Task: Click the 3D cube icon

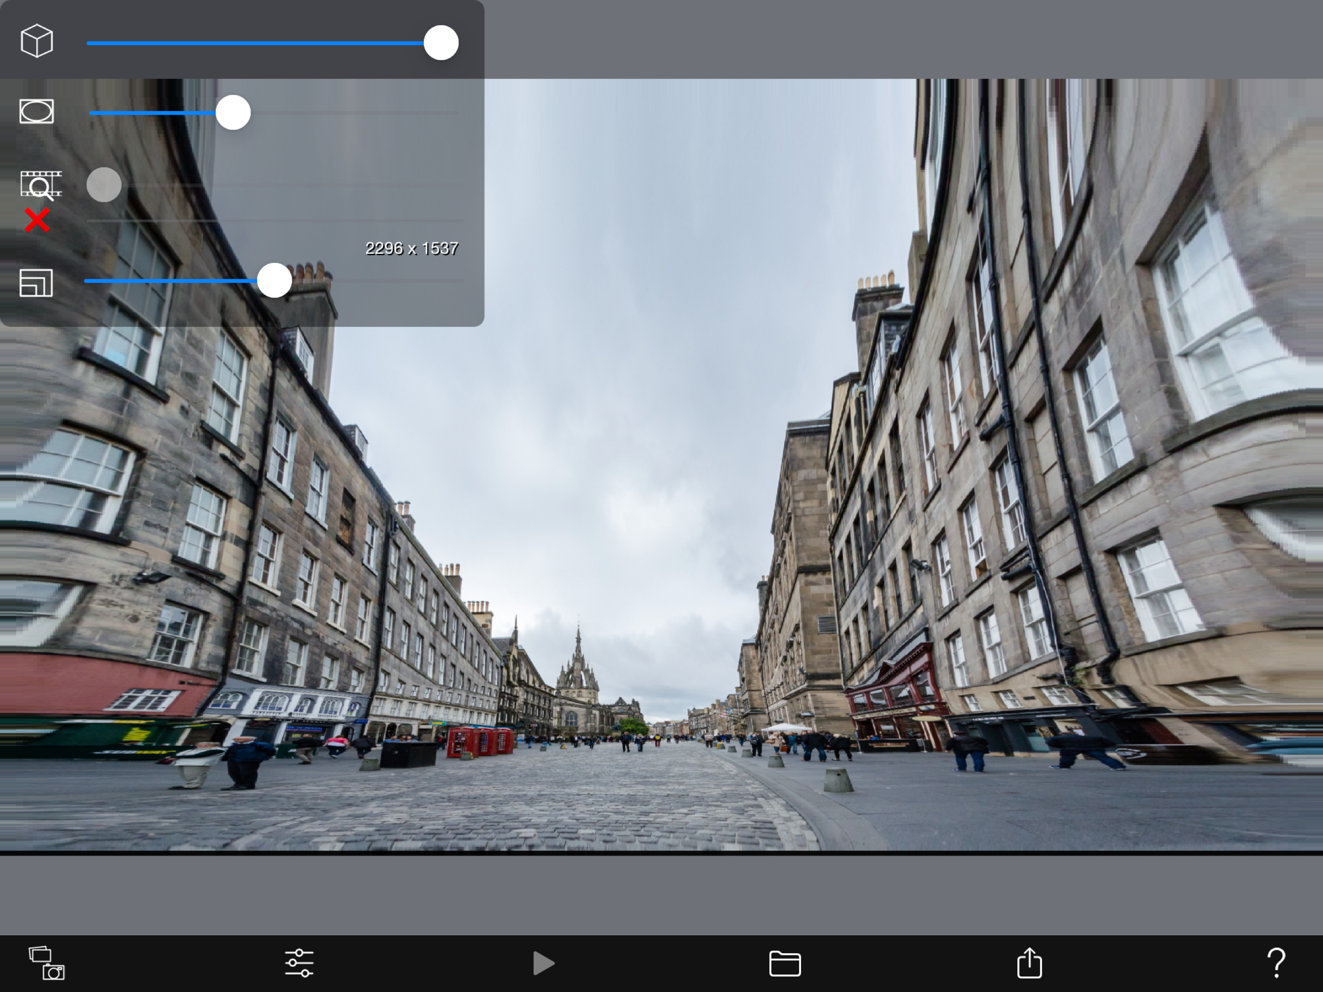Action: pos(36,41)
